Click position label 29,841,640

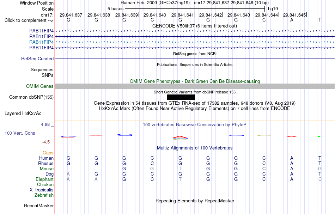tap(155, 15)
